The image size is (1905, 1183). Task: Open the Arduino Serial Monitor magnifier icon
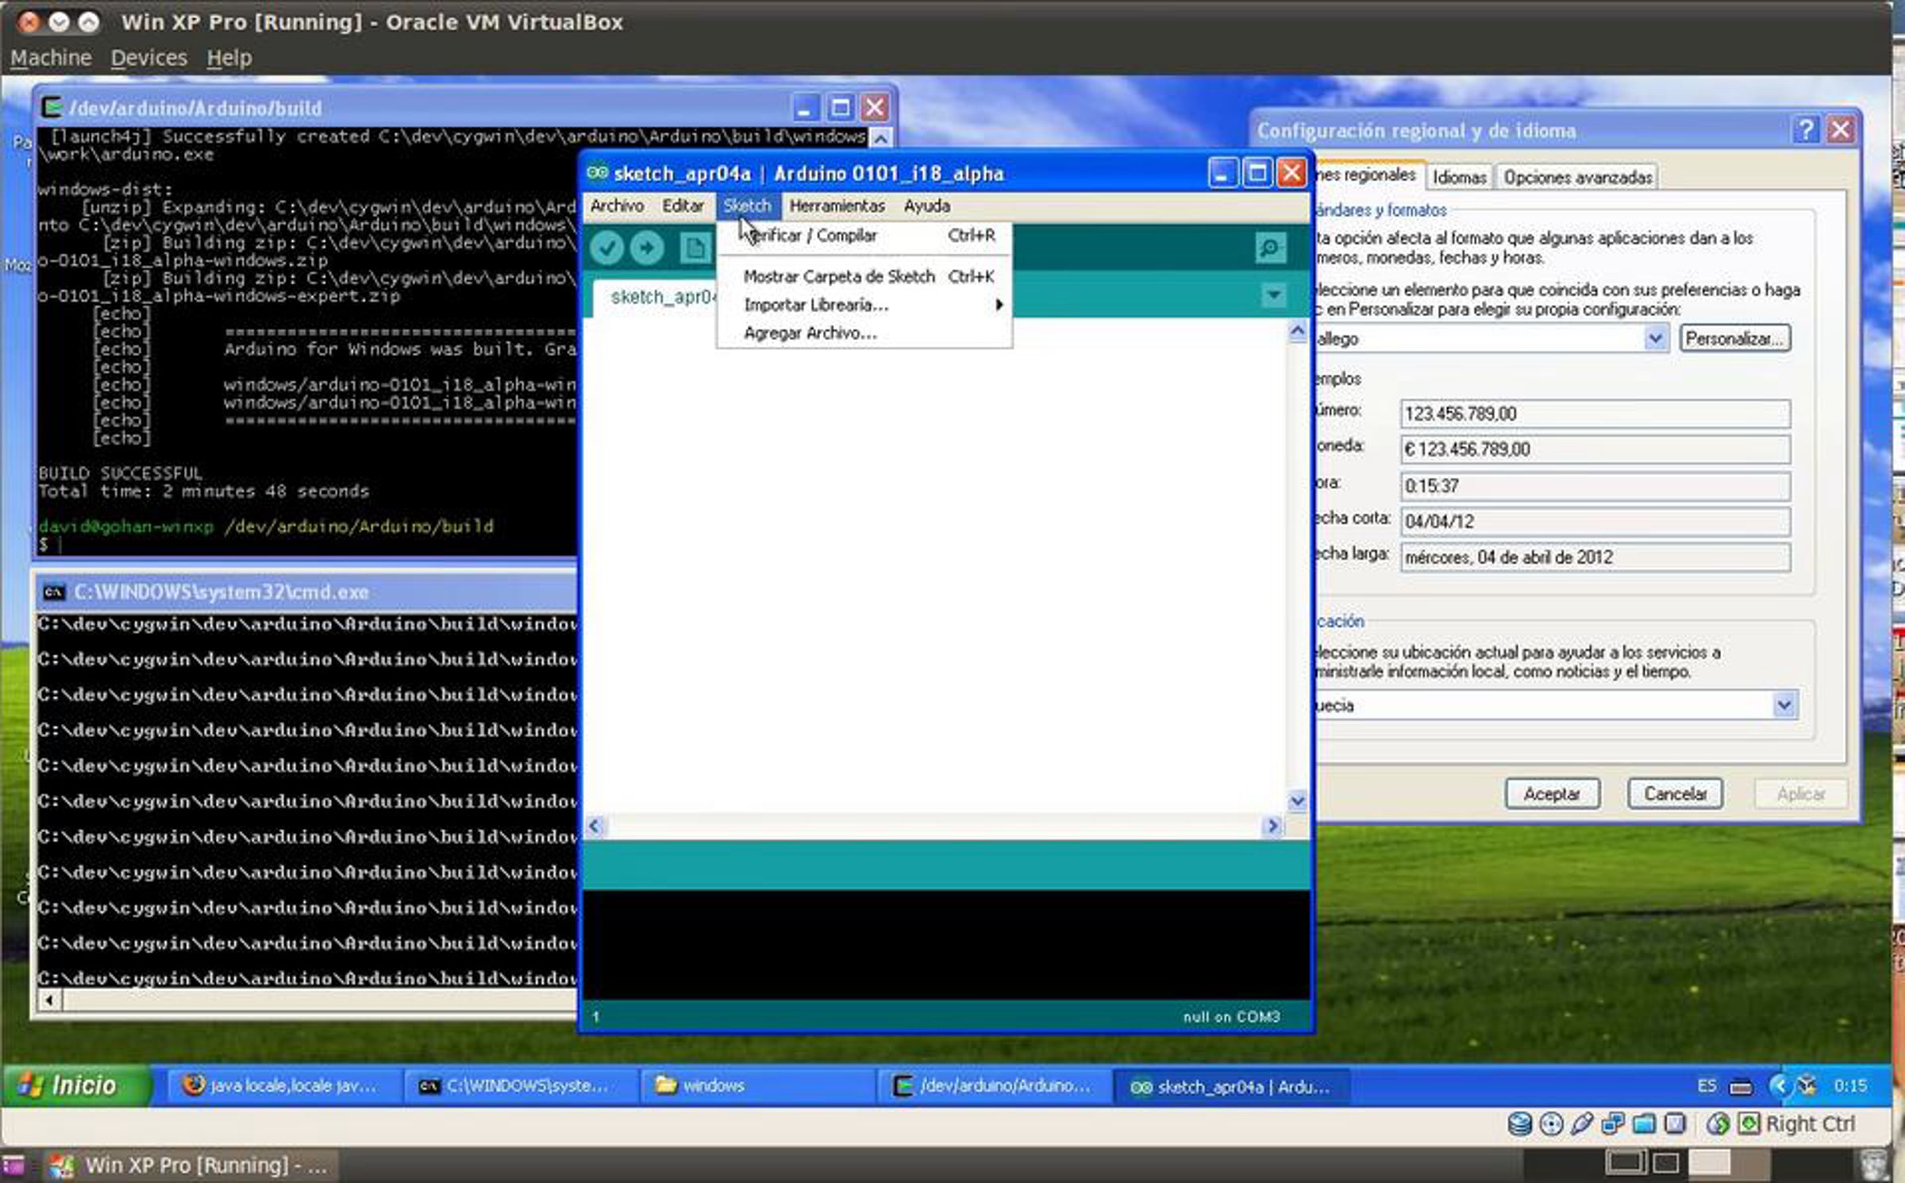coord(1270,249)
